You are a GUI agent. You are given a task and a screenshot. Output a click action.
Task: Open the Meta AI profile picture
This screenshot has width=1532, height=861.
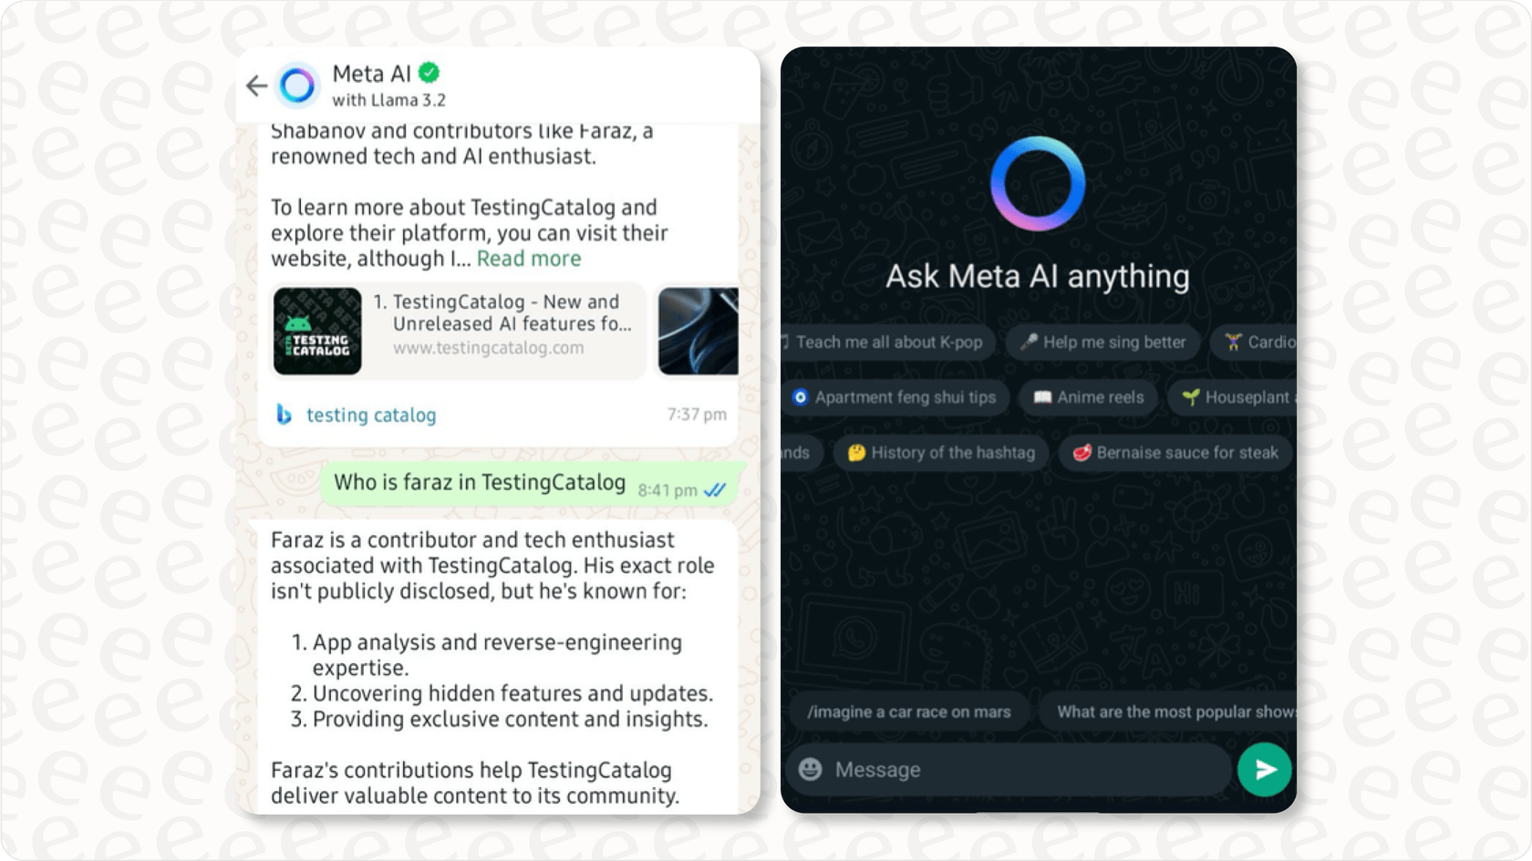coord(296,85)
